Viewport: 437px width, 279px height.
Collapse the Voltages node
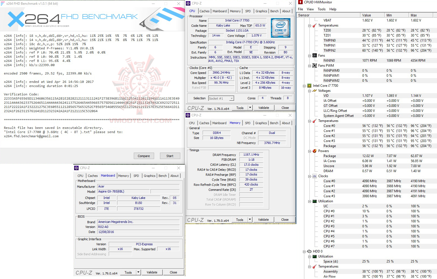[x=309, y=91]
